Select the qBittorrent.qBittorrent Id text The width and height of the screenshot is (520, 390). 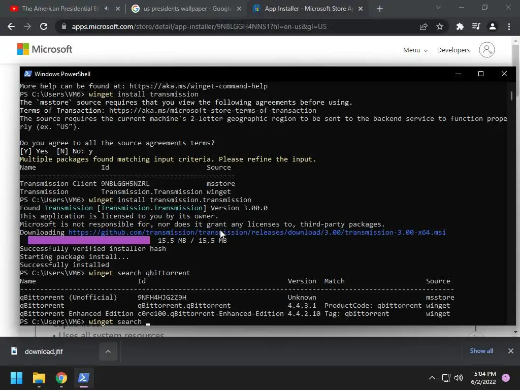184,305
